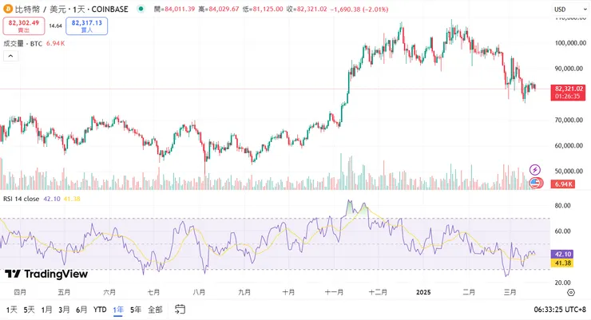This screenshot has width=591, height=320.
Task: Select the 全部 time range
Action: tap(155, 310)
